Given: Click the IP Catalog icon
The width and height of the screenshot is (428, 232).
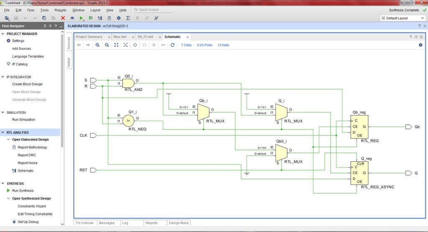Looking at the screenshot, I should click(x=8, y=64).
